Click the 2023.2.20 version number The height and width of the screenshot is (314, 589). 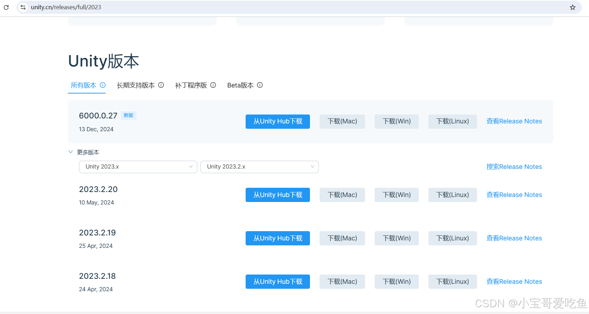tap(98, 189)
